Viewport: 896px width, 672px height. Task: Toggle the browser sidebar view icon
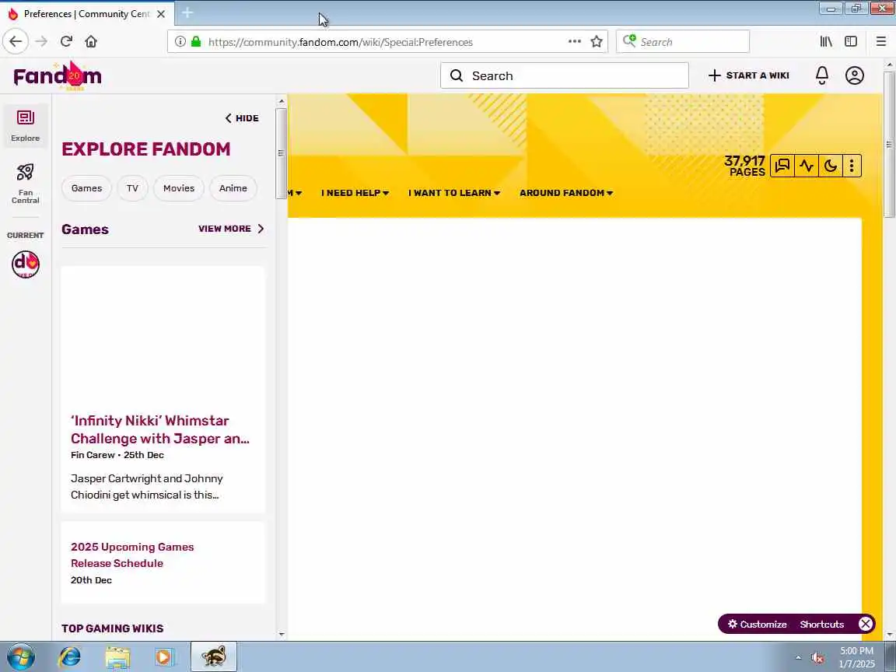(x=851, y=41)
